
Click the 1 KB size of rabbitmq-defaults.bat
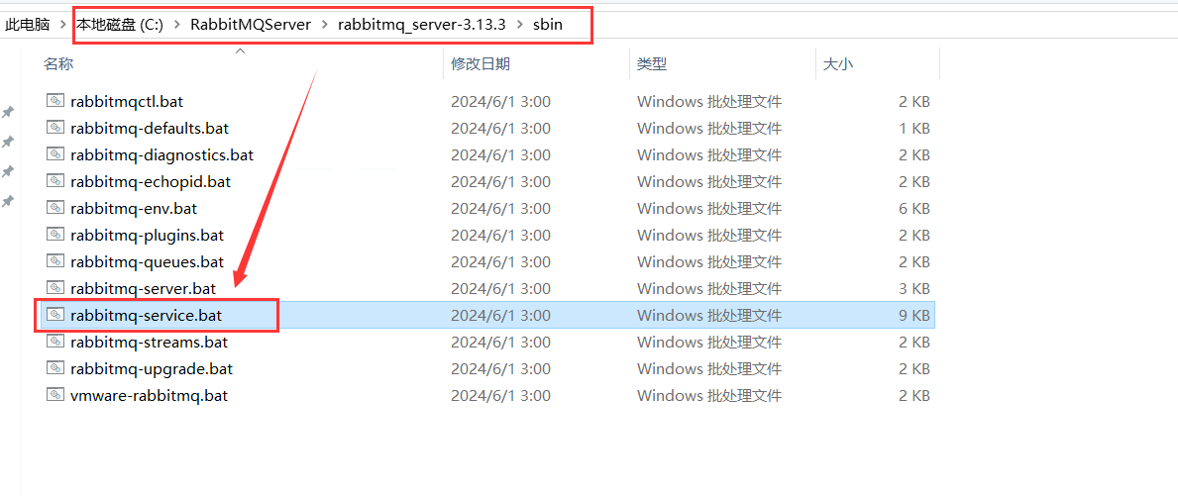pos(914,129)
